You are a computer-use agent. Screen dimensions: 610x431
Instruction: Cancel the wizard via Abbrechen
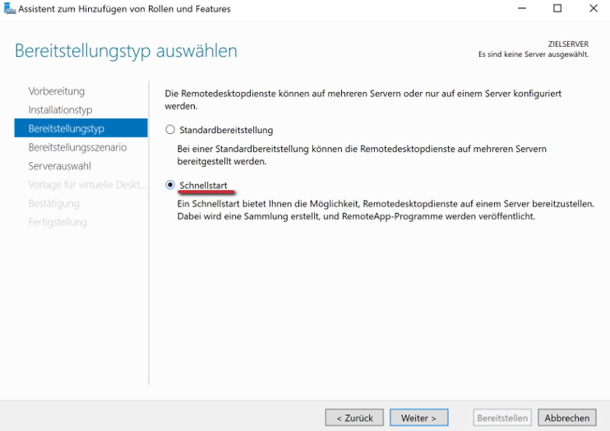pos(567,418)
